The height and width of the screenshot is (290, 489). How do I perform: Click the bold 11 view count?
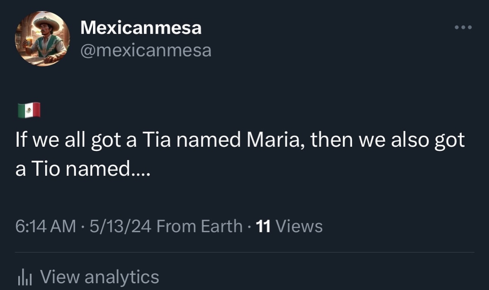click(x=263, y=226)
